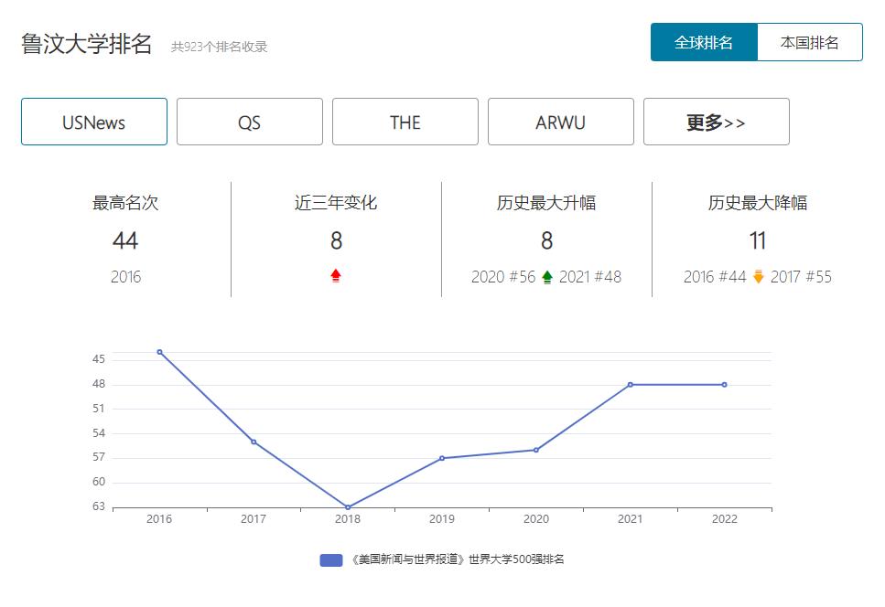885x607 pixels.
Task: Click the 2022 data point on the chart
Action: [x=725, y=384]
